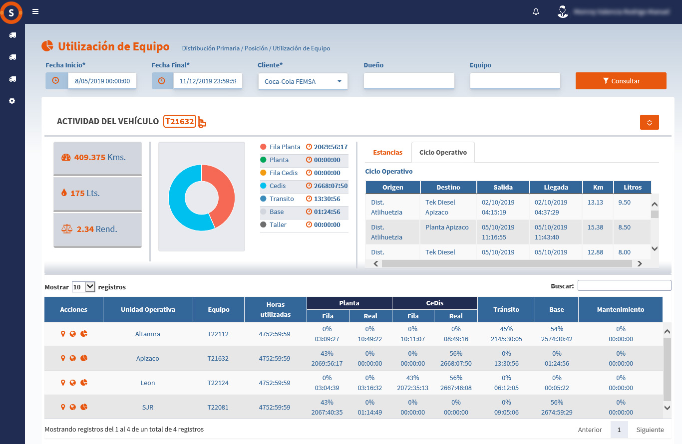Click the user profile avatar icon
This screenshot has height=444, width=682.
pyautogui.click(x=563, y=11)
